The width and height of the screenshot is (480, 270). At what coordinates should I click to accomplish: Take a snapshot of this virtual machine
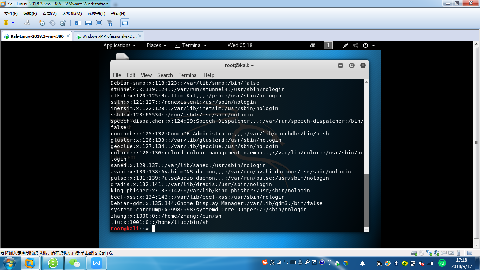tap(42, 23)
